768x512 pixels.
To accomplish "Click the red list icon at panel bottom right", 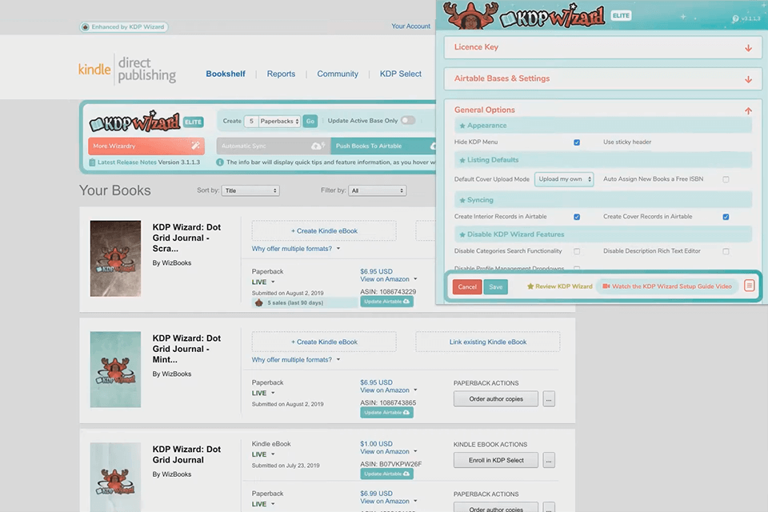I will (x=749, y=286).
